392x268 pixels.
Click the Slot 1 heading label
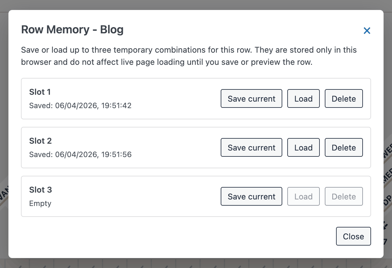point(40,92)
